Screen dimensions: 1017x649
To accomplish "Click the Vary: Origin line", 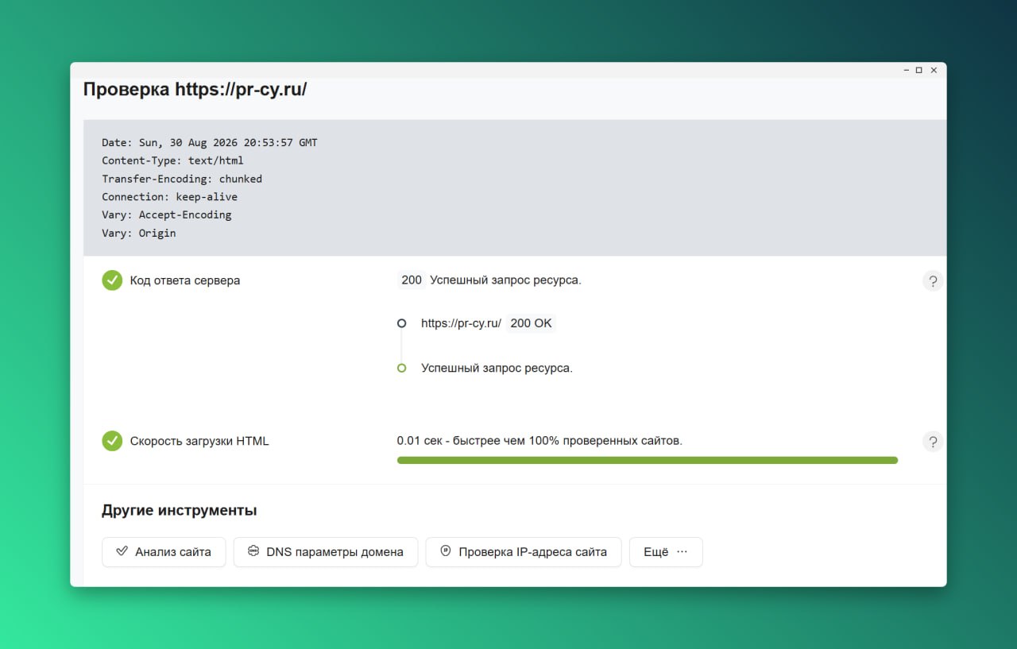I will 139,234.
